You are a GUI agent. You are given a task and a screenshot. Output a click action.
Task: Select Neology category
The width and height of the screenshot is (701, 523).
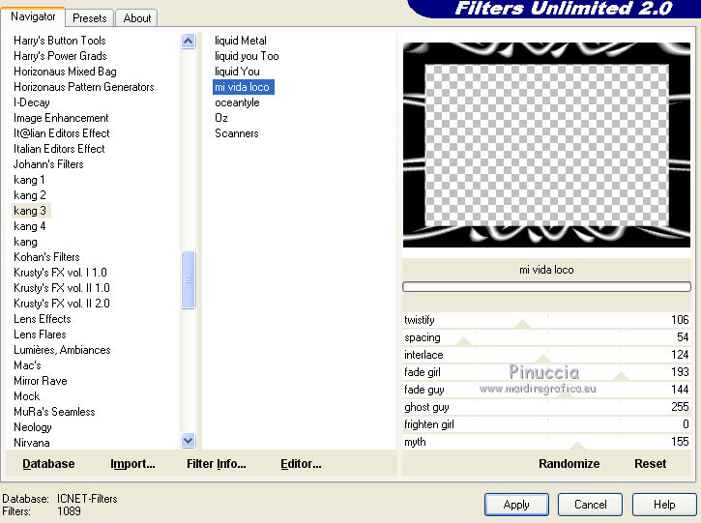[33, 428]
